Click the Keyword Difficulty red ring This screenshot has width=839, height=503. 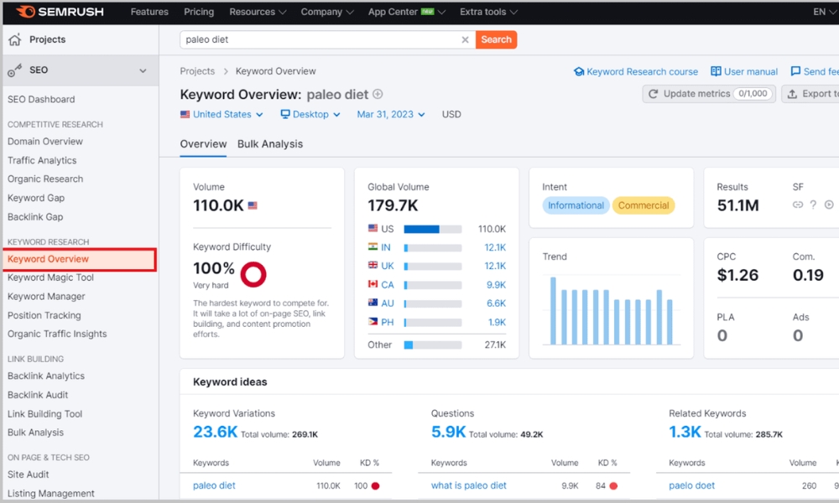click(253, 274)
